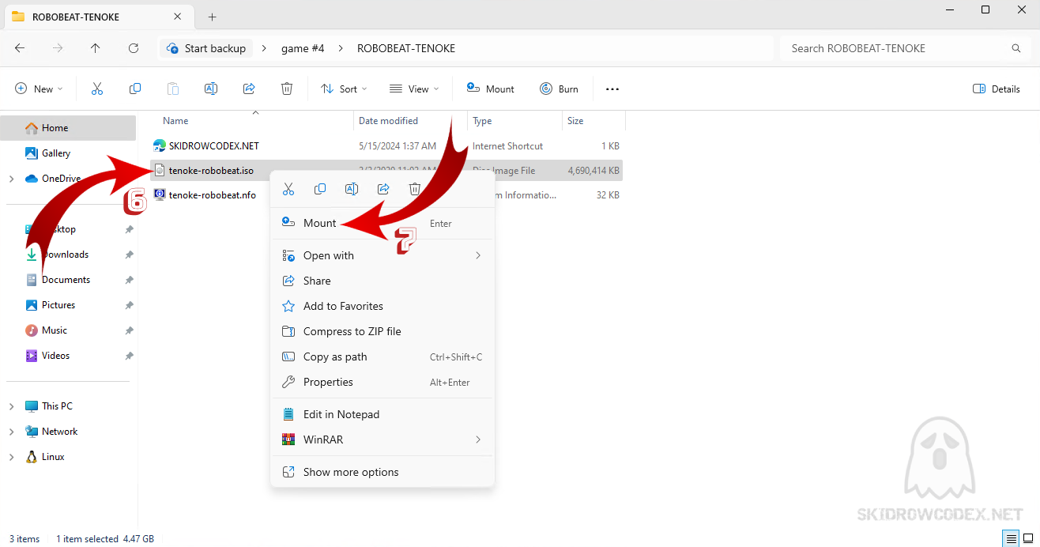Open the more options ellipsis menu

(x=612, y=89)
